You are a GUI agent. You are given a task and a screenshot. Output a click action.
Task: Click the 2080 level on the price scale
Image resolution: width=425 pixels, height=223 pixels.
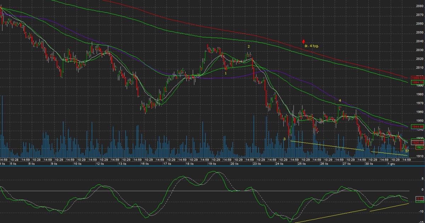tap(420, 6)
